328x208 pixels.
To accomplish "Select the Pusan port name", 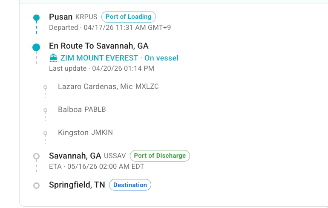I will coord(60,17).
